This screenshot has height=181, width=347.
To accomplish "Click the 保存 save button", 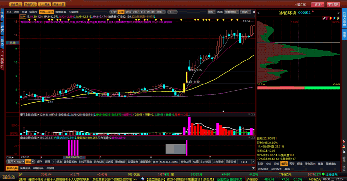I will tap(40, 162).
